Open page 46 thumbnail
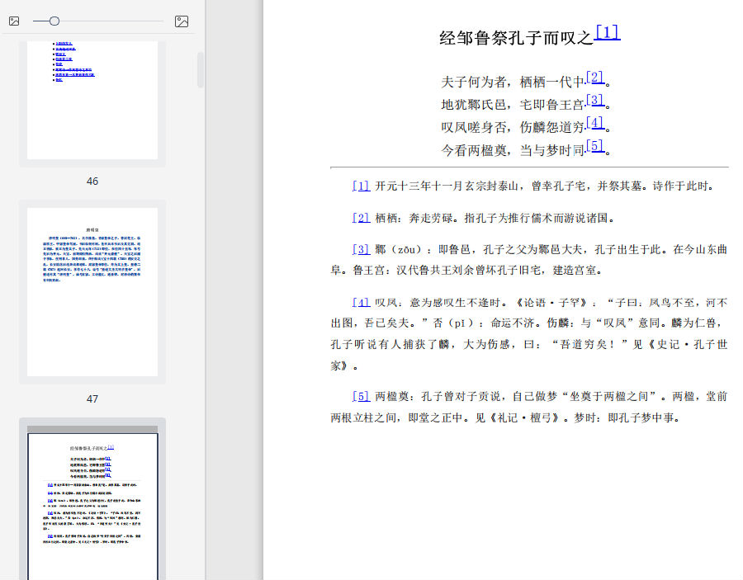Viewport: 743px width, 580px height. tap(92, 100)
